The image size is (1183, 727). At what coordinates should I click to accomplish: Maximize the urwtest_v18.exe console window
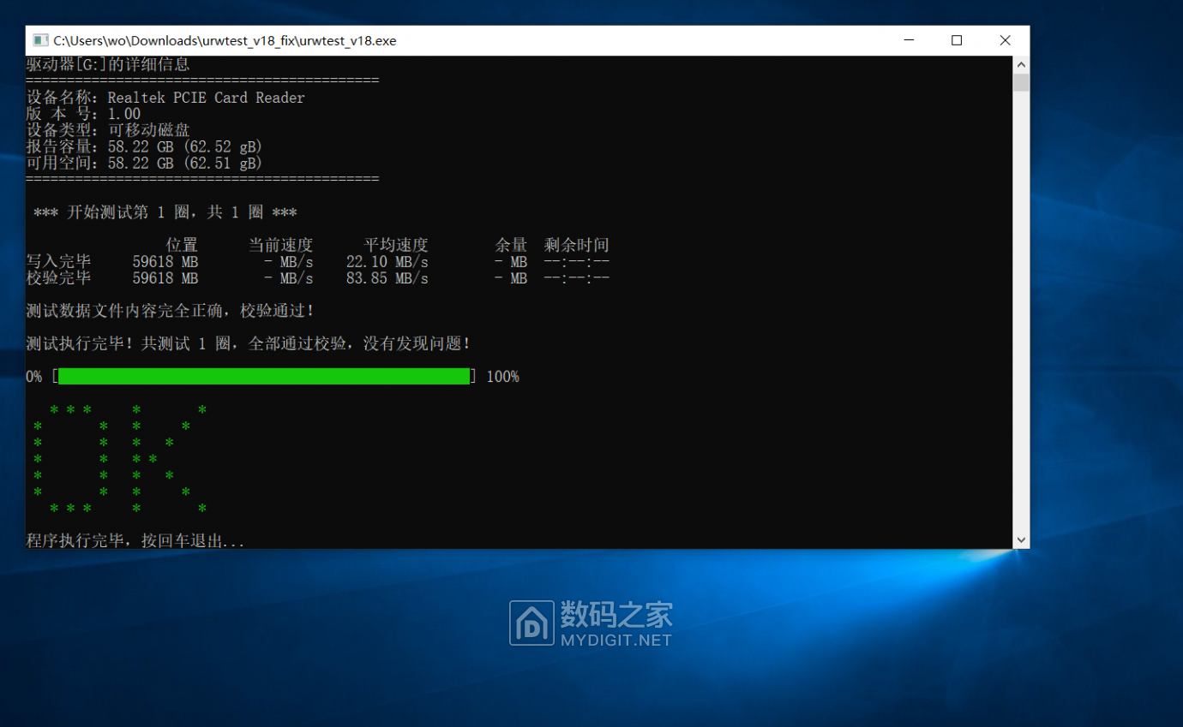pyautogui.click(x=957, y=40)
